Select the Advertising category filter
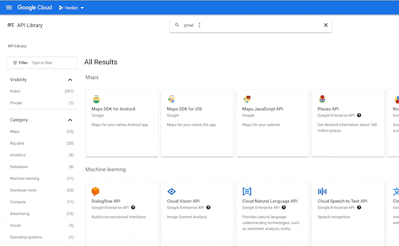Screen dimensions: 399x246 42,214
